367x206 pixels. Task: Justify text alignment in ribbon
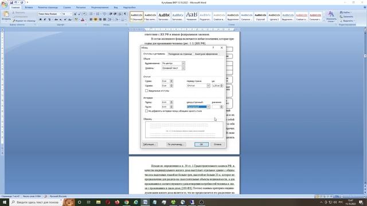104,19
